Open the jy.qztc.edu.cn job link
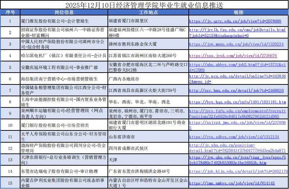Image resolution: width=289 pixels, height=189 pixels. tap(235, 21)
